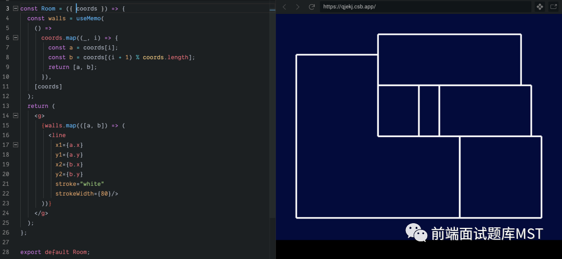Click 'export default Room;' line
This screenshot has width=562, height=259.
pyautogui.click(x=55, y=252)
